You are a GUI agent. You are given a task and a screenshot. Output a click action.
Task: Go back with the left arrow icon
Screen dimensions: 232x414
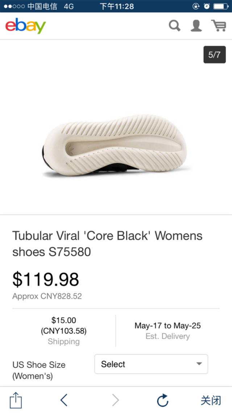(64, 400)
